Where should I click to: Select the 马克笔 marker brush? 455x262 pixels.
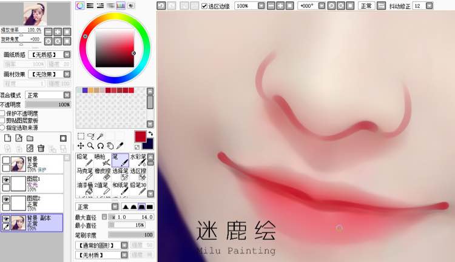[x=84, y=174]
